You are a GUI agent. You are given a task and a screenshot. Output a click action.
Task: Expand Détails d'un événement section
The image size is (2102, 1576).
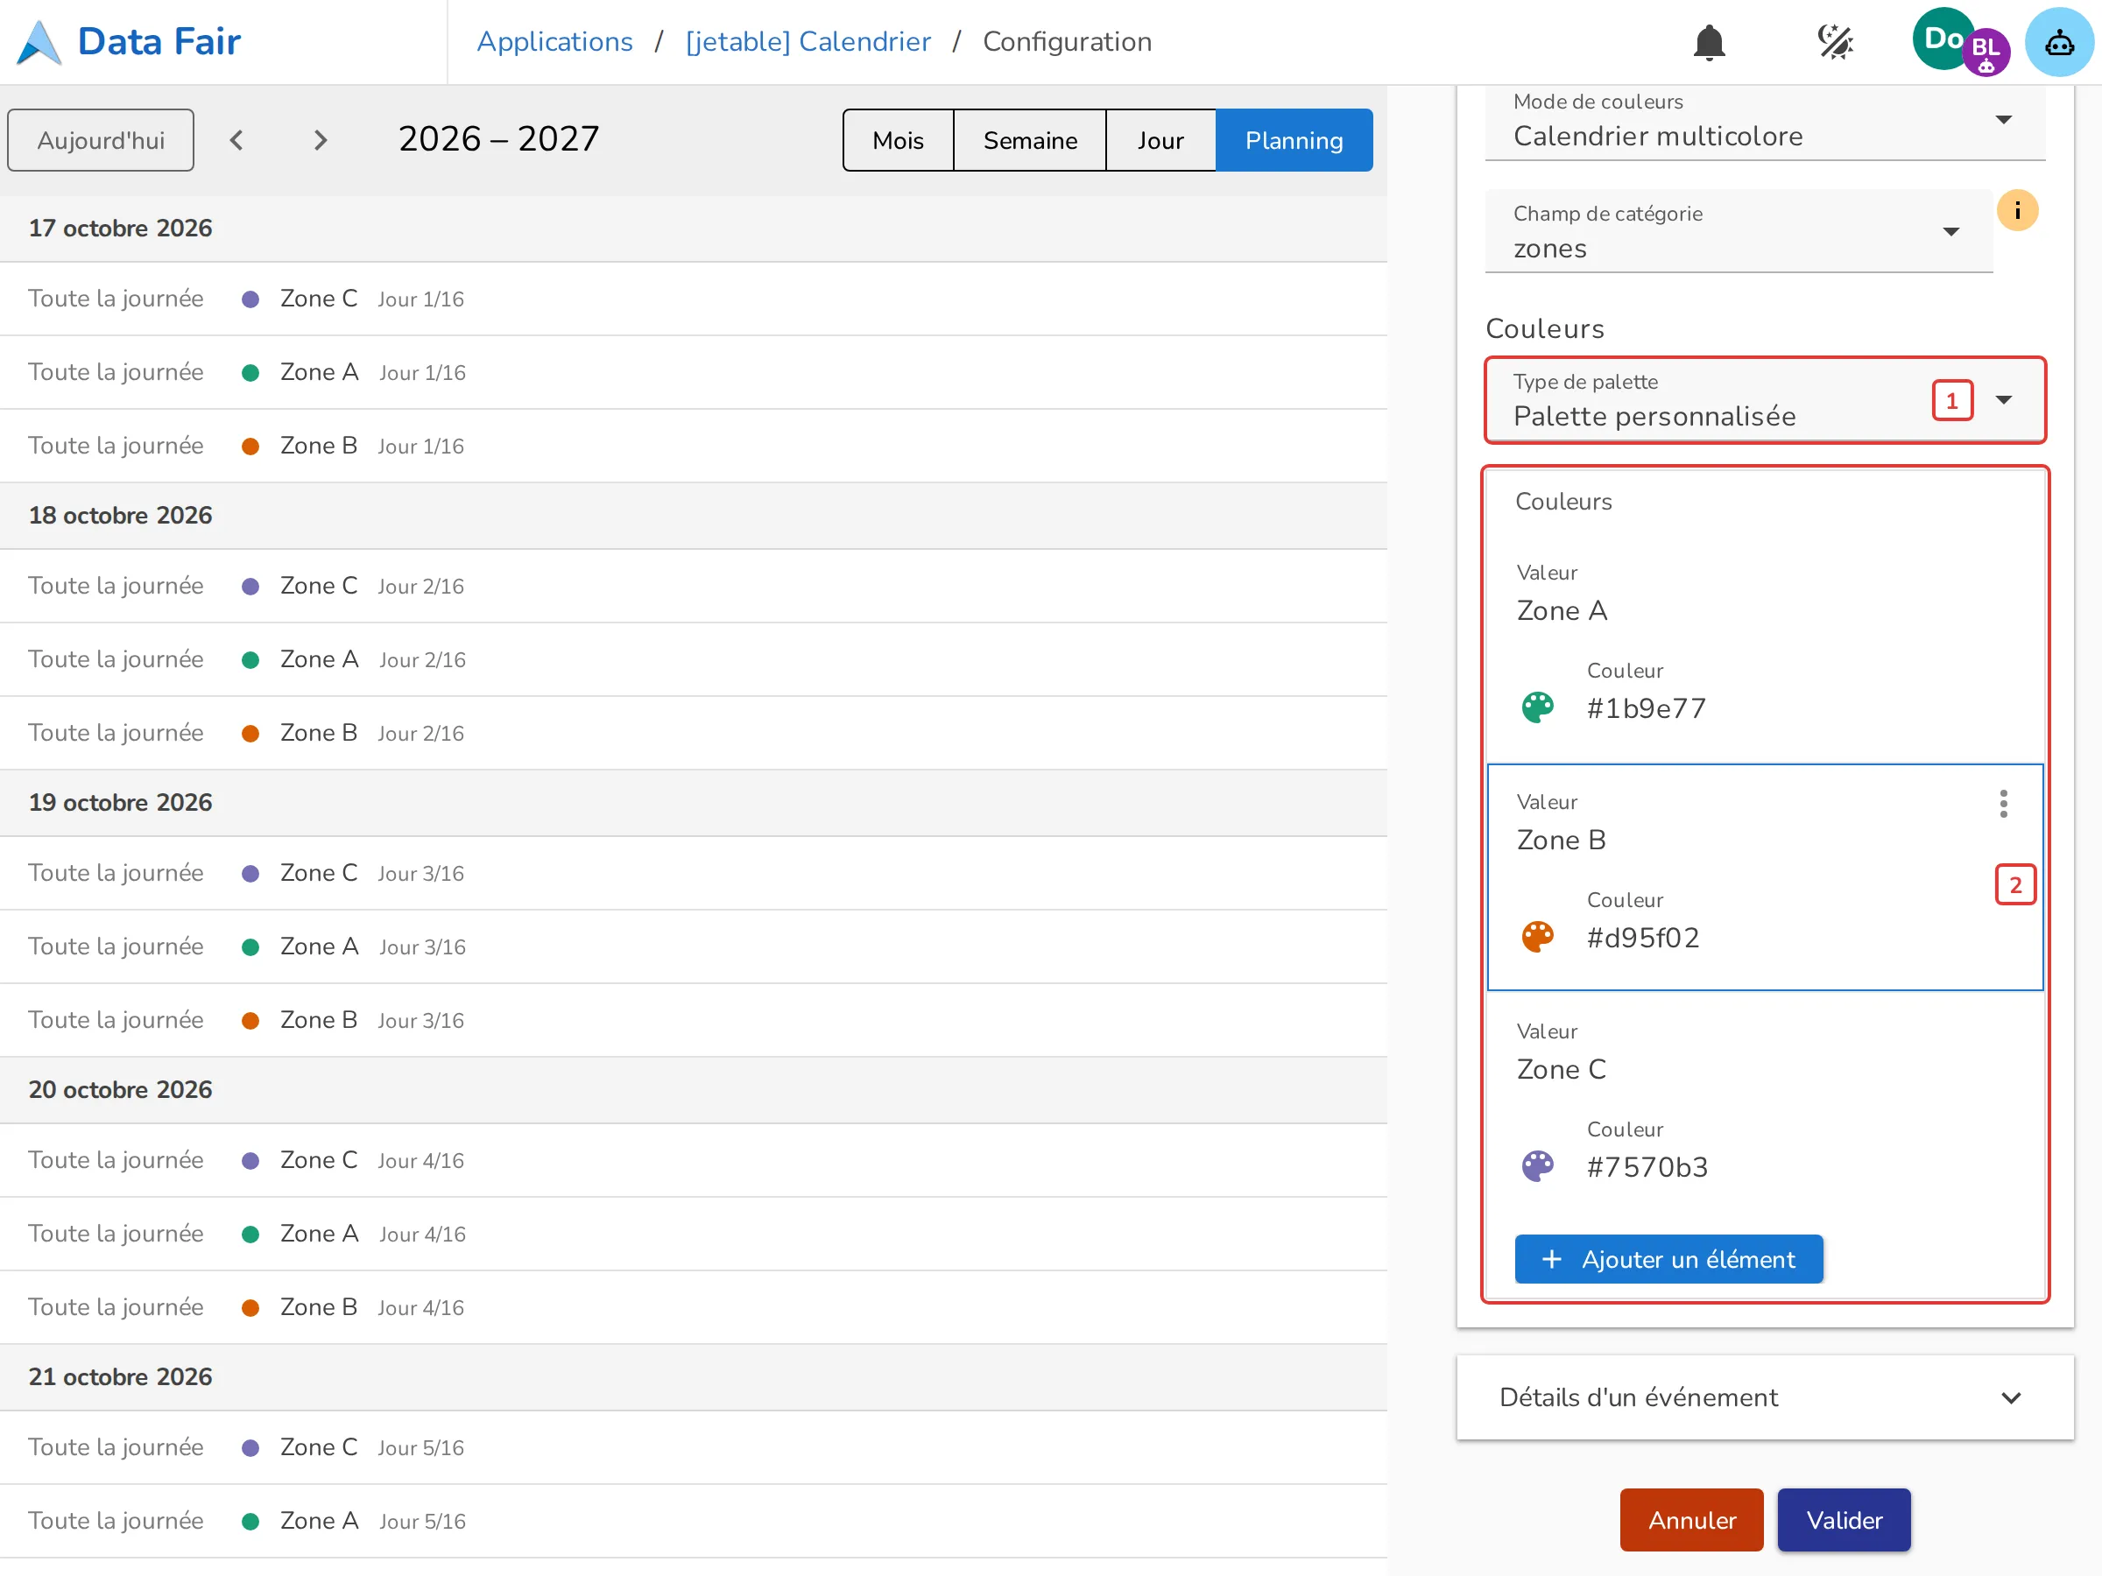(x=1765, y=1397)
